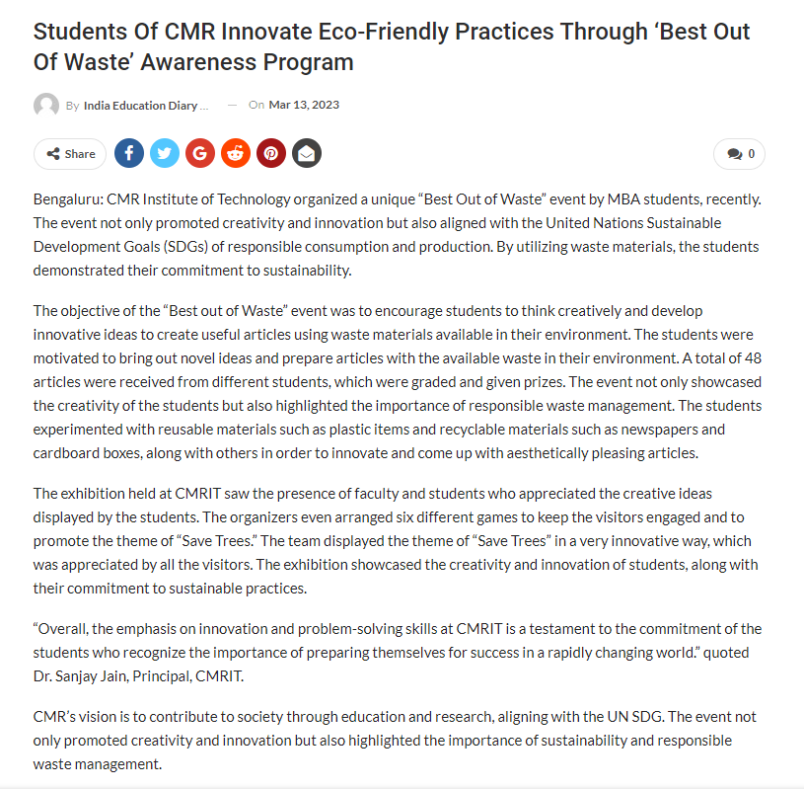Click the Share button
This screenshot has height=789, width=804.
pyautogui.click(x=70, y=154)
